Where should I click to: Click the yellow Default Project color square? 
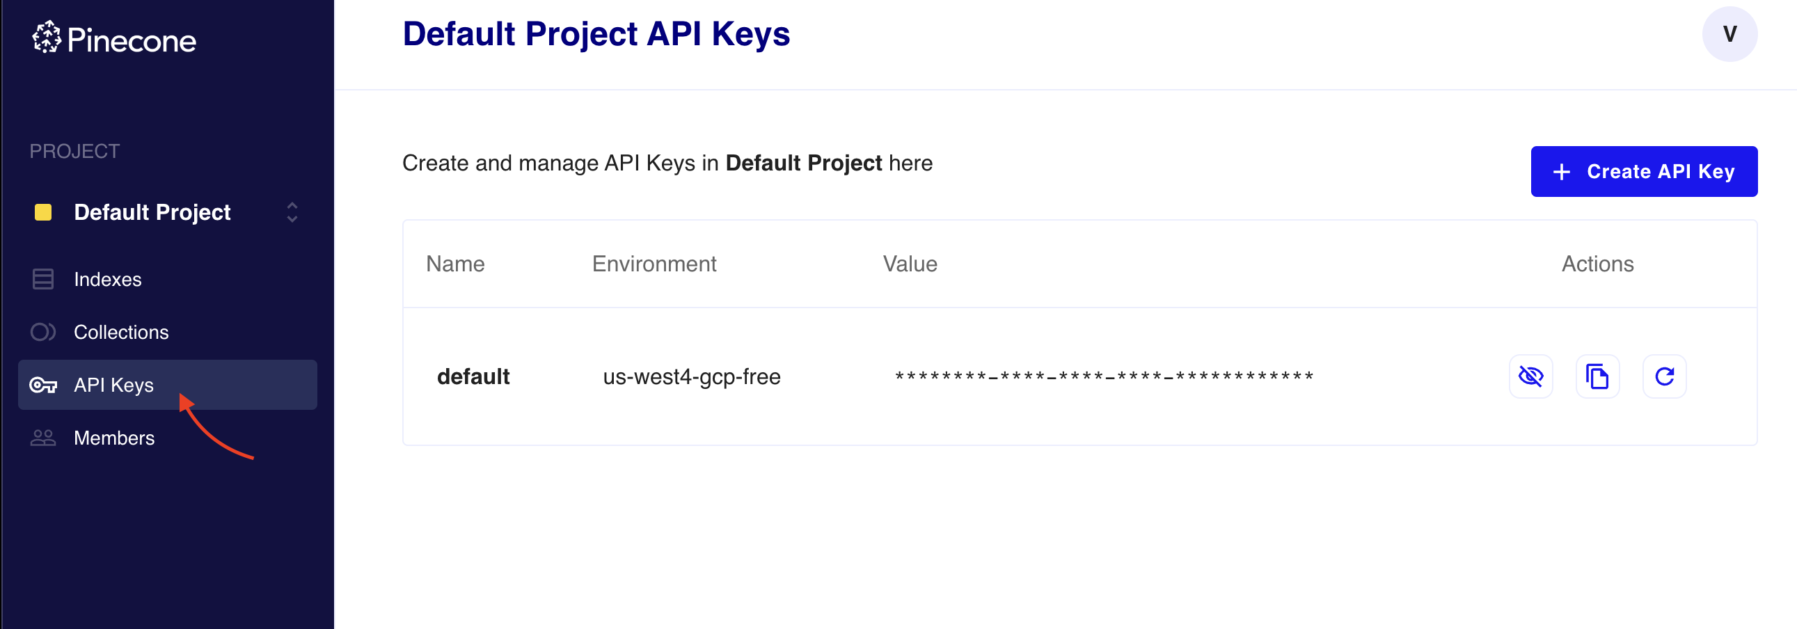(x=43, y=212)
